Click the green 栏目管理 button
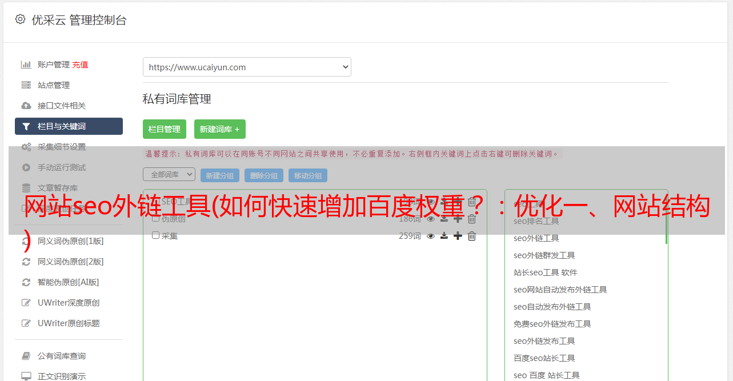The width and height of the screenshot is (733, 381). [165, 129]
